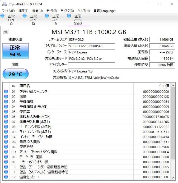Click the features field S.M.A.R.T., TRIM

point(121,77)
